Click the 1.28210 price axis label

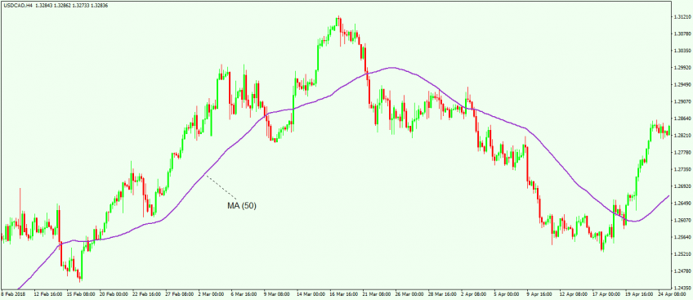pyautogui.click(x=683, y=136)
